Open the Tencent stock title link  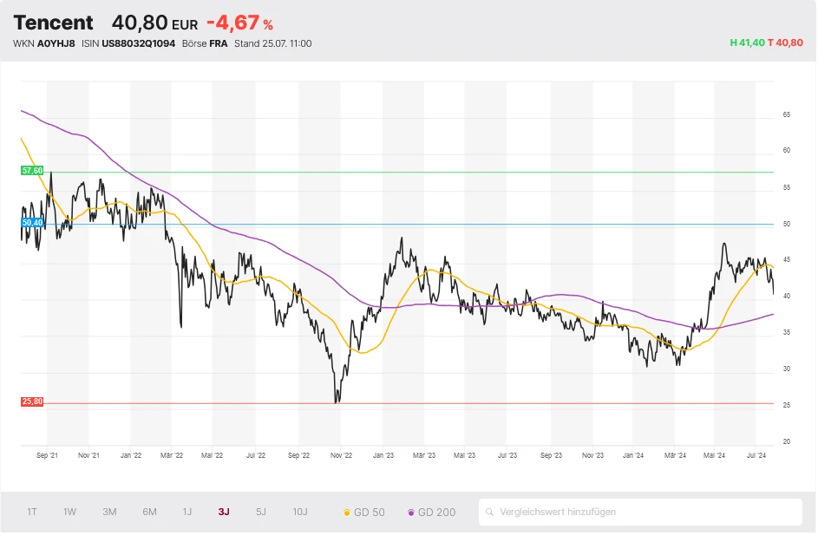click(x=55, y=22)
